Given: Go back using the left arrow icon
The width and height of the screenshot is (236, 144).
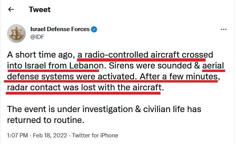Looking at the screenshot, I should pyautogui.click(x=11, y=9).
